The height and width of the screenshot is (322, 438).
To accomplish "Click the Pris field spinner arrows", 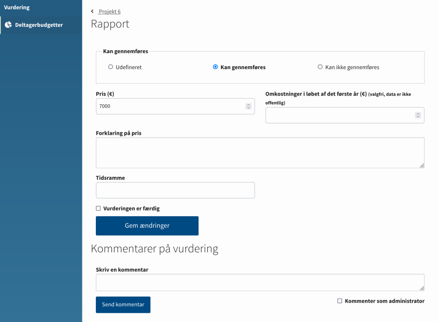I will click(248, 106).
